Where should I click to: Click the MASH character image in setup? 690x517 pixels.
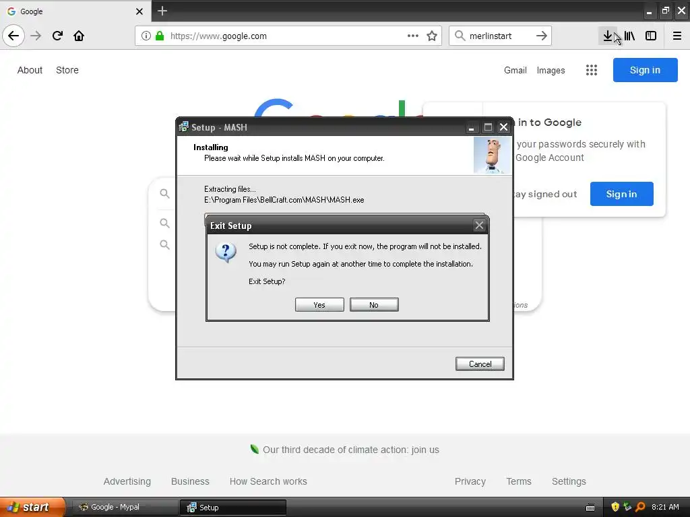[493, 156]
